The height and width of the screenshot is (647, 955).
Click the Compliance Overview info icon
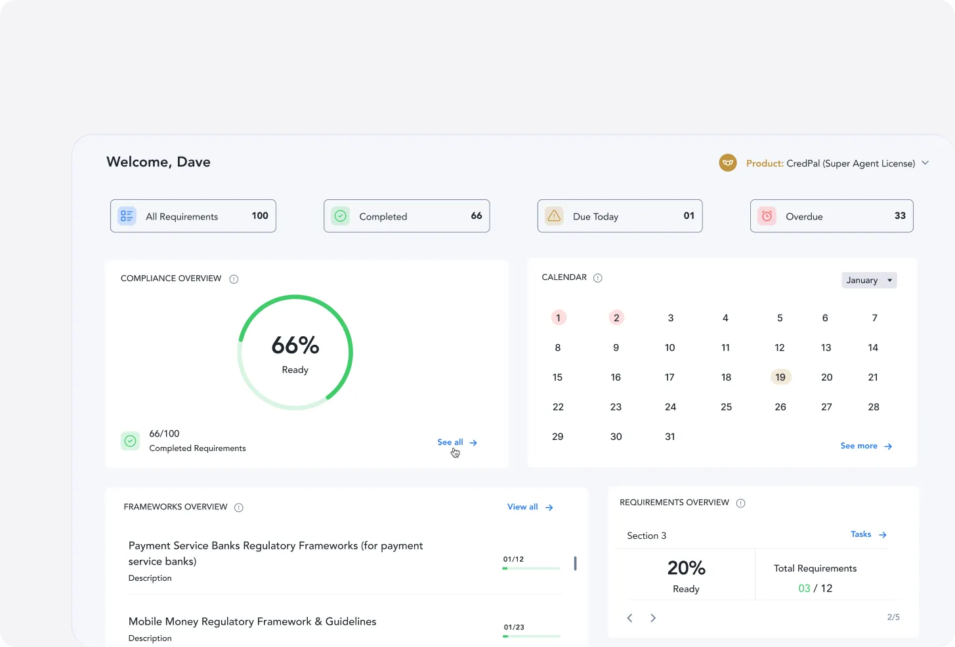tap(234, 279)
